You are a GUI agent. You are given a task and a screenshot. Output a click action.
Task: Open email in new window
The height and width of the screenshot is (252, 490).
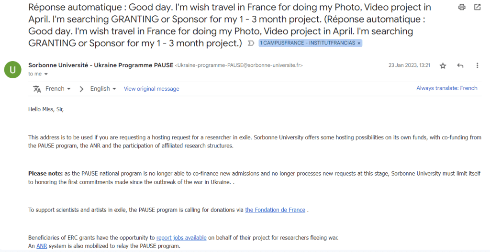tap(477, 7)
